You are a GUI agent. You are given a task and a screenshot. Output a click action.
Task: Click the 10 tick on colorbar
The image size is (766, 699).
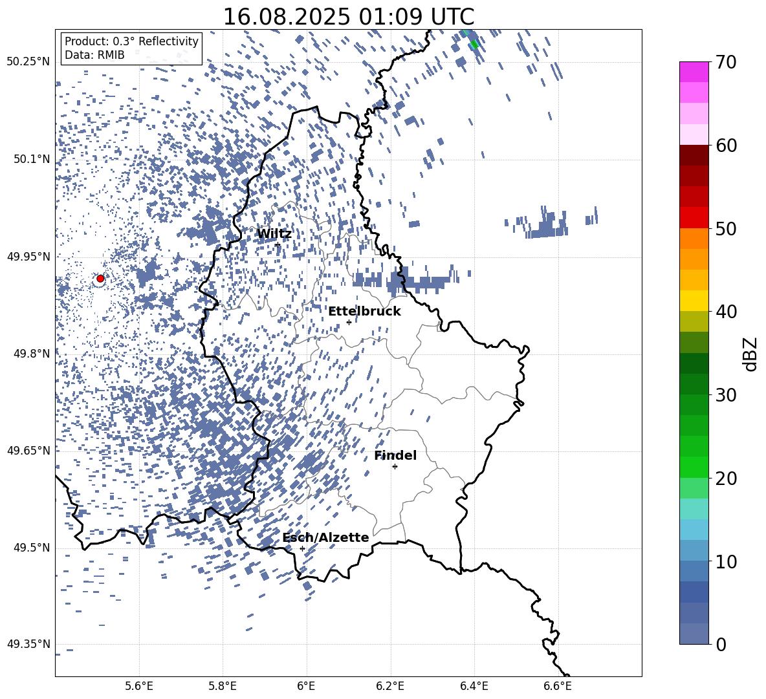point(726,561)
